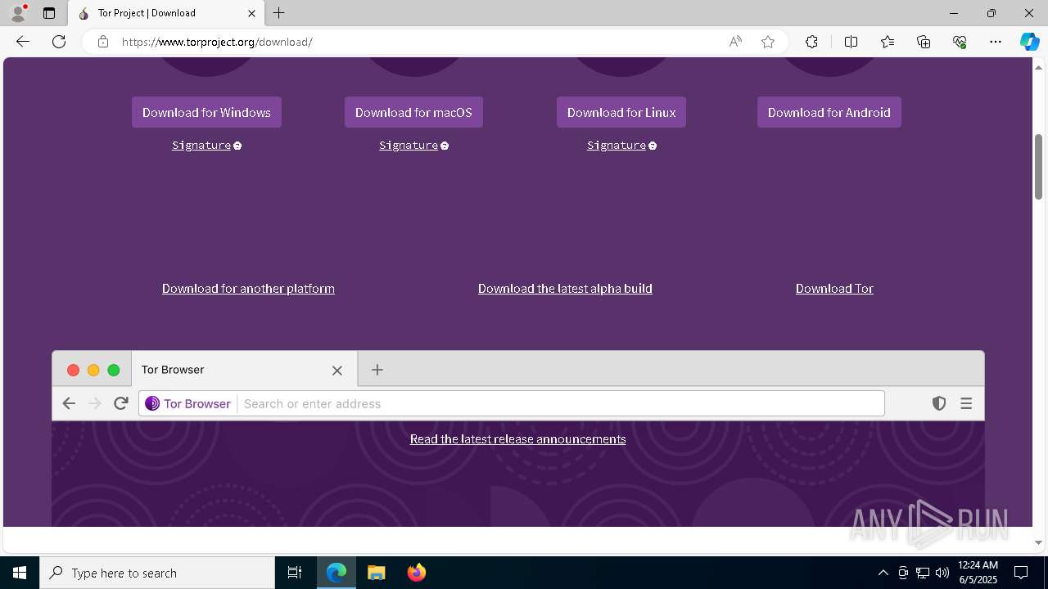Open the Download Tor link

click(x=834, y=288)
